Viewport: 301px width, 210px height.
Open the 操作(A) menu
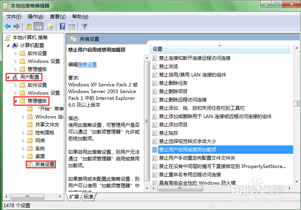(x=36, y=17)
